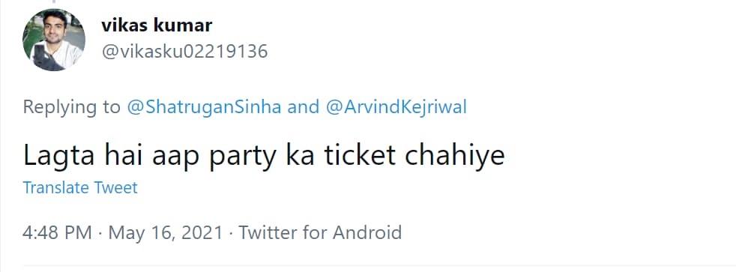This screenshot has height=272, width=736.
Task: Click the 'Replying to' label text
Action: 72,108
